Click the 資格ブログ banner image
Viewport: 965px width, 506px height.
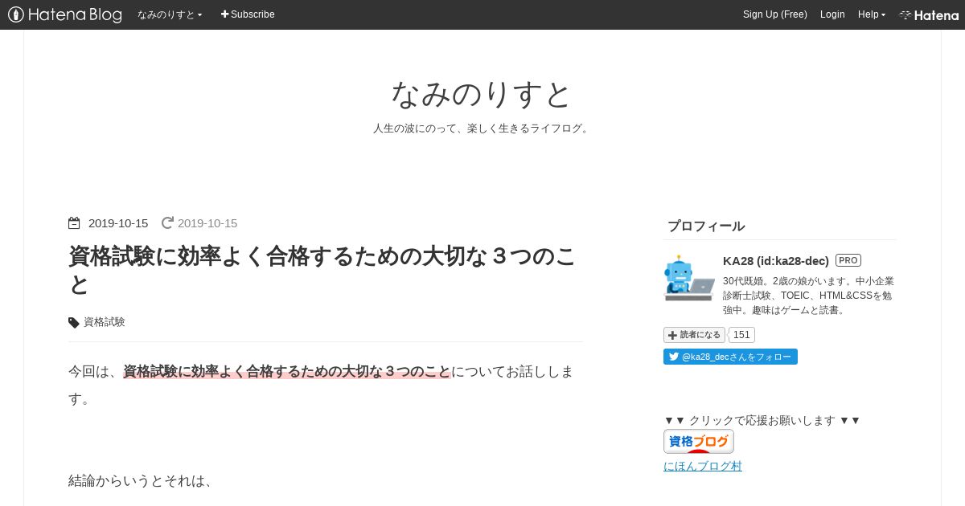[x=699, y=441]
